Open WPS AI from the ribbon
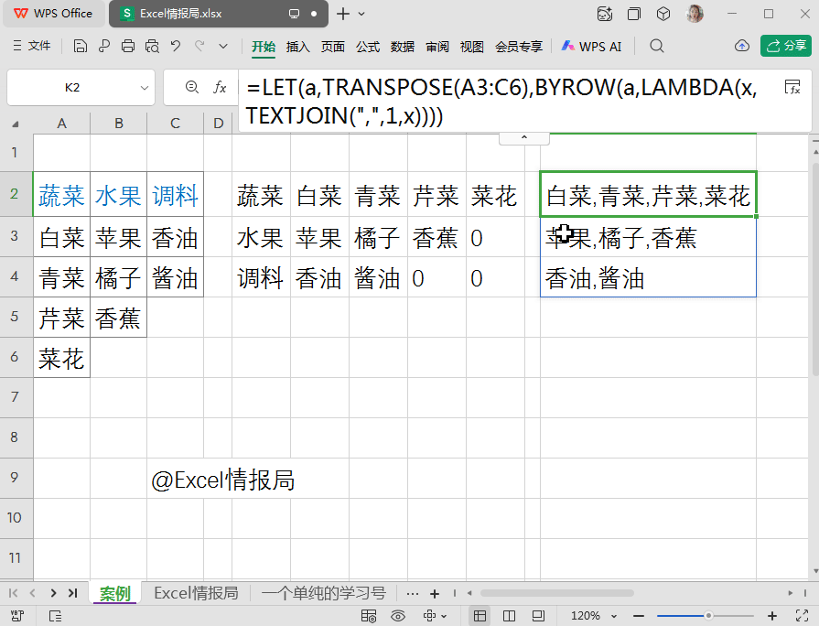 click(592, 47)
